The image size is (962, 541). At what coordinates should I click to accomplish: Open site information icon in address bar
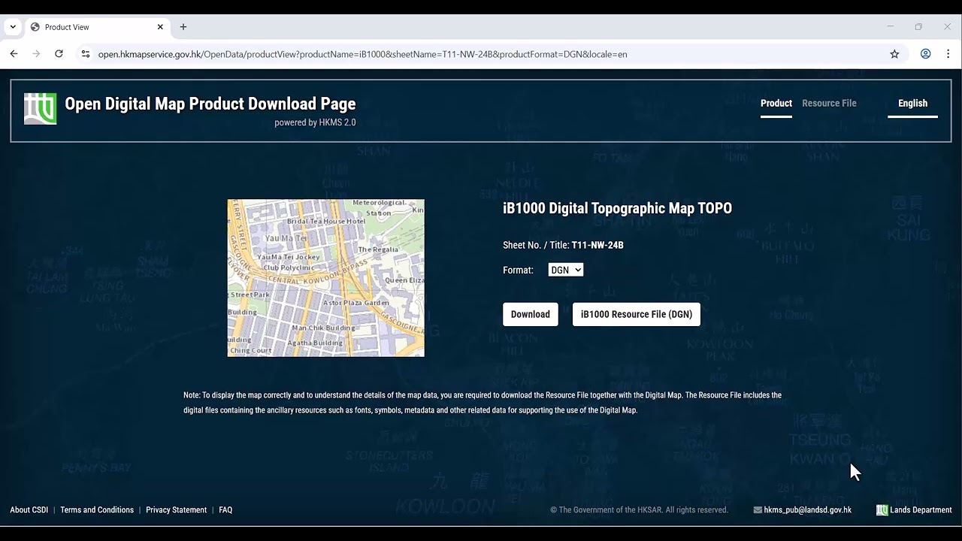(x=86, y=54)
